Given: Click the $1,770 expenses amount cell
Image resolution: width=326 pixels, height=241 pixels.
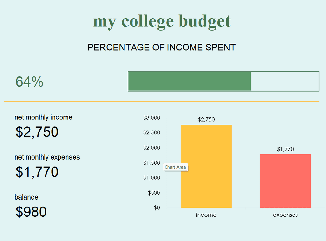Looking at the screenshot, I should click(37, 172).
